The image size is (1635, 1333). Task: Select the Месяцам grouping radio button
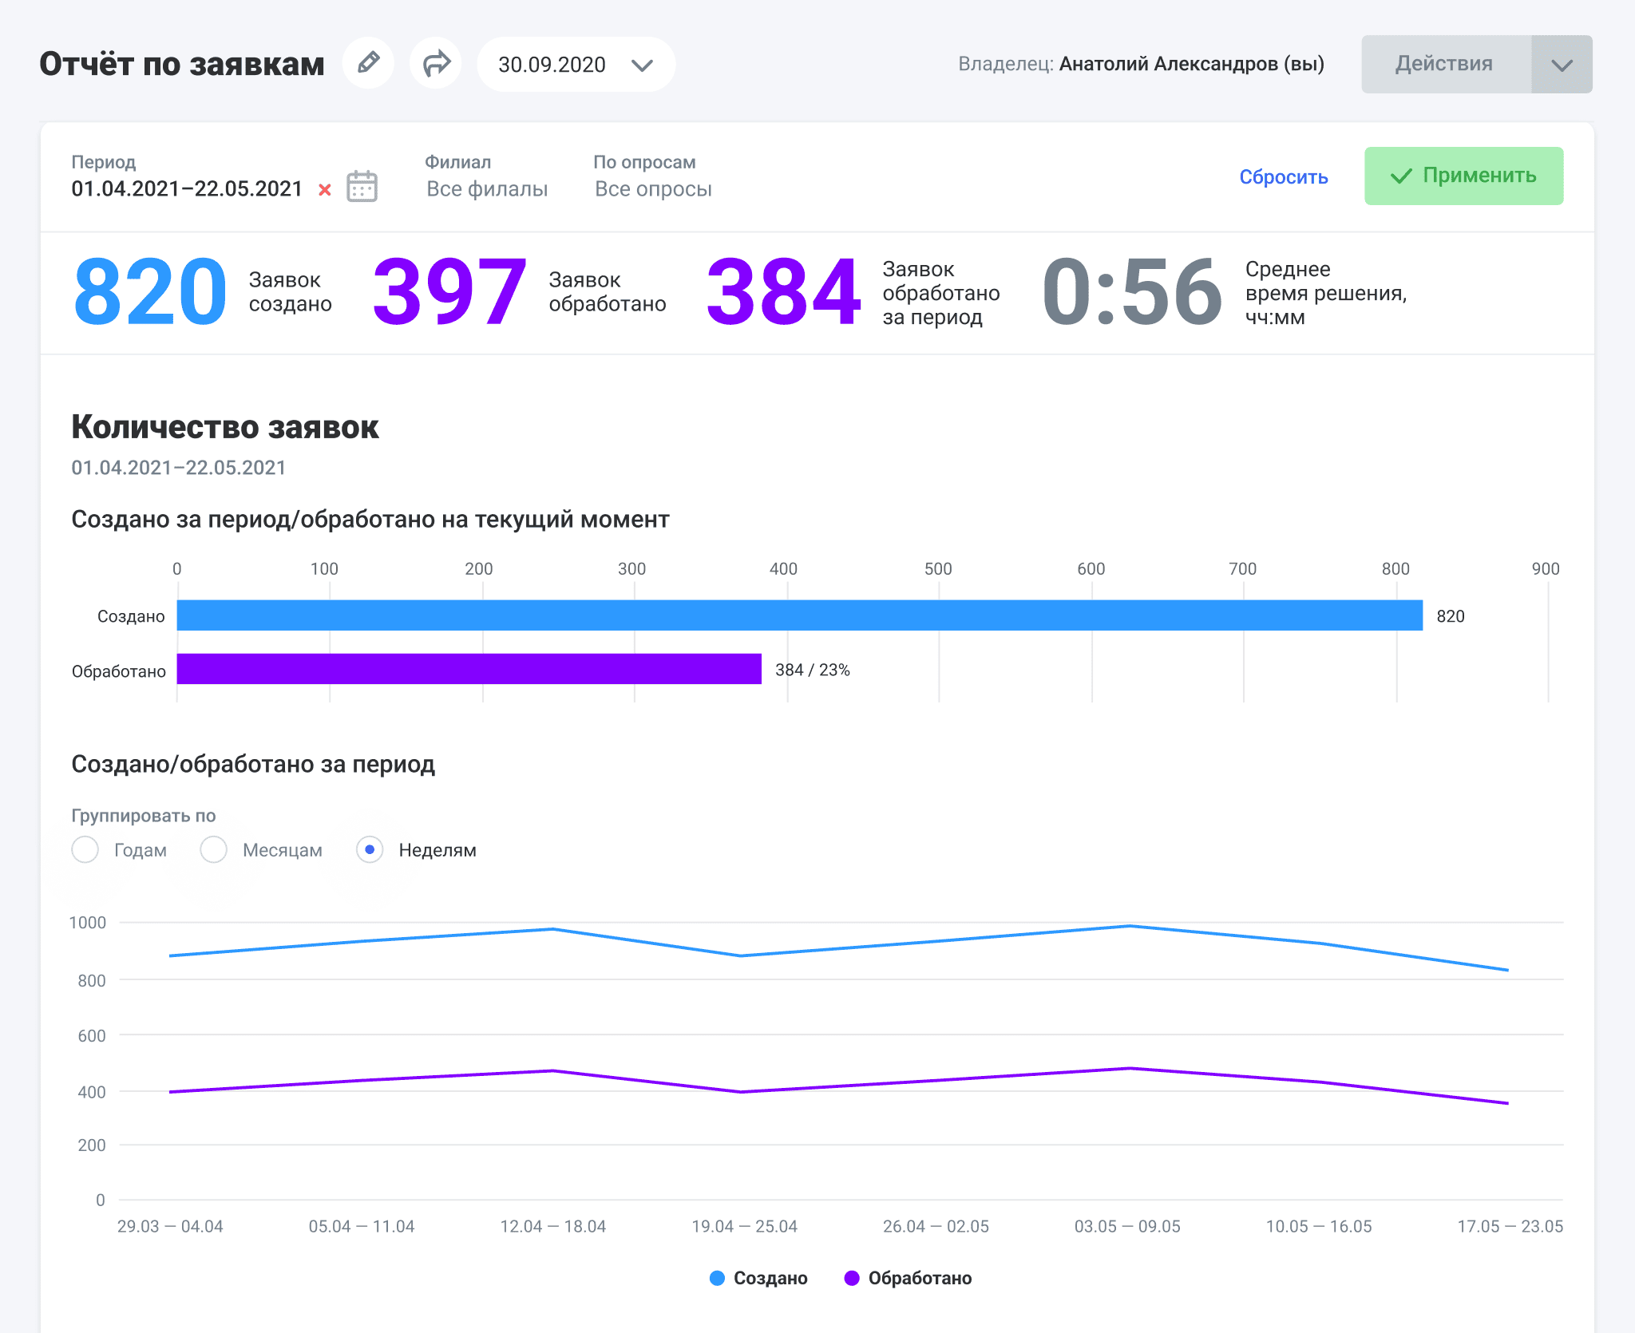pyautogui.click(x=213, y=849)
